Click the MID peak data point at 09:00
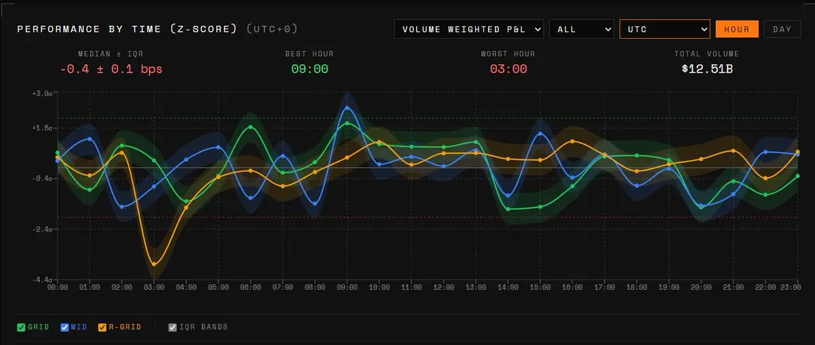 coord(347,108)
